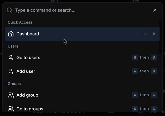Click the search magnifier icon
Image resolution: width=165 pixels, height=116 pixels.
(x=10, y=10)
